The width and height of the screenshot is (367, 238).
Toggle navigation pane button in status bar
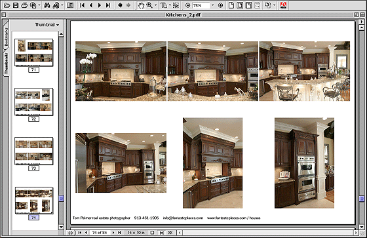[x=71, y=233]
